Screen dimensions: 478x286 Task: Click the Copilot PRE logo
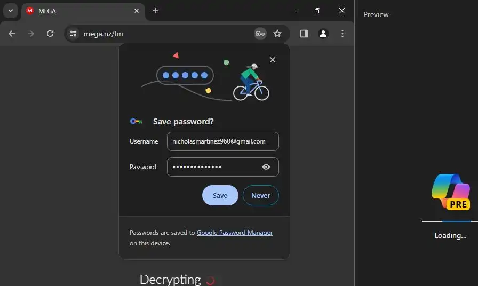(x=451, y=192)
